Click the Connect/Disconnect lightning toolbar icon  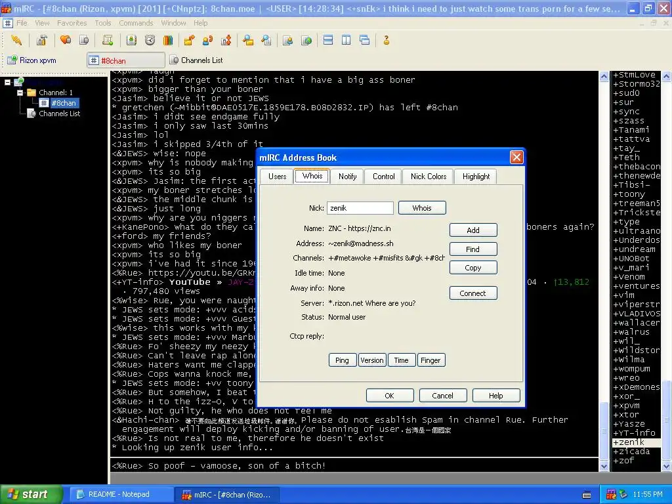point(16,40)
